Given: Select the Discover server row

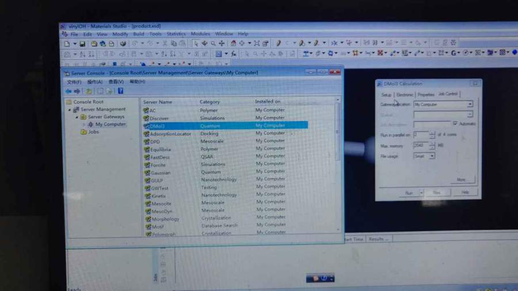Looking at the screenshot, I should pyautogui.click(x=225, y=118).
